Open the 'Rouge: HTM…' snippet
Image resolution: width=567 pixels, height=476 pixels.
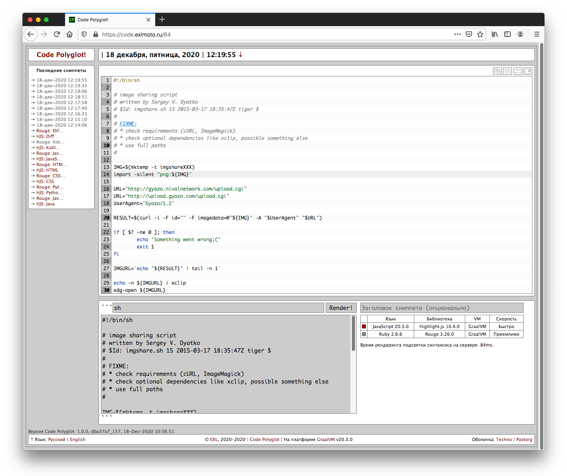(x=51, y=164)
